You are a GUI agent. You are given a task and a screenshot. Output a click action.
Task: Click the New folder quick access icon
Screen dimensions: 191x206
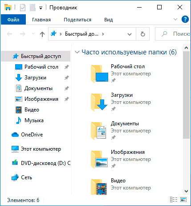click(x=33, y=8)
